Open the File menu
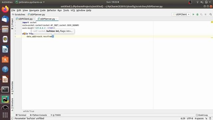This screenshot has height=120, width=213. (13, 10)
